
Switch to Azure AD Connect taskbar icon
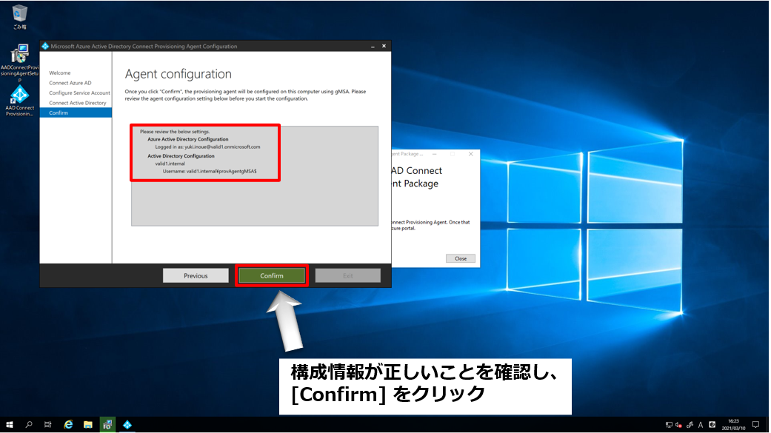[x=127, y=425]
